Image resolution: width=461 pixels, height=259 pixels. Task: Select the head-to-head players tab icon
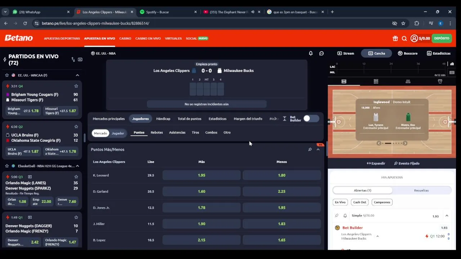(408, 81)
